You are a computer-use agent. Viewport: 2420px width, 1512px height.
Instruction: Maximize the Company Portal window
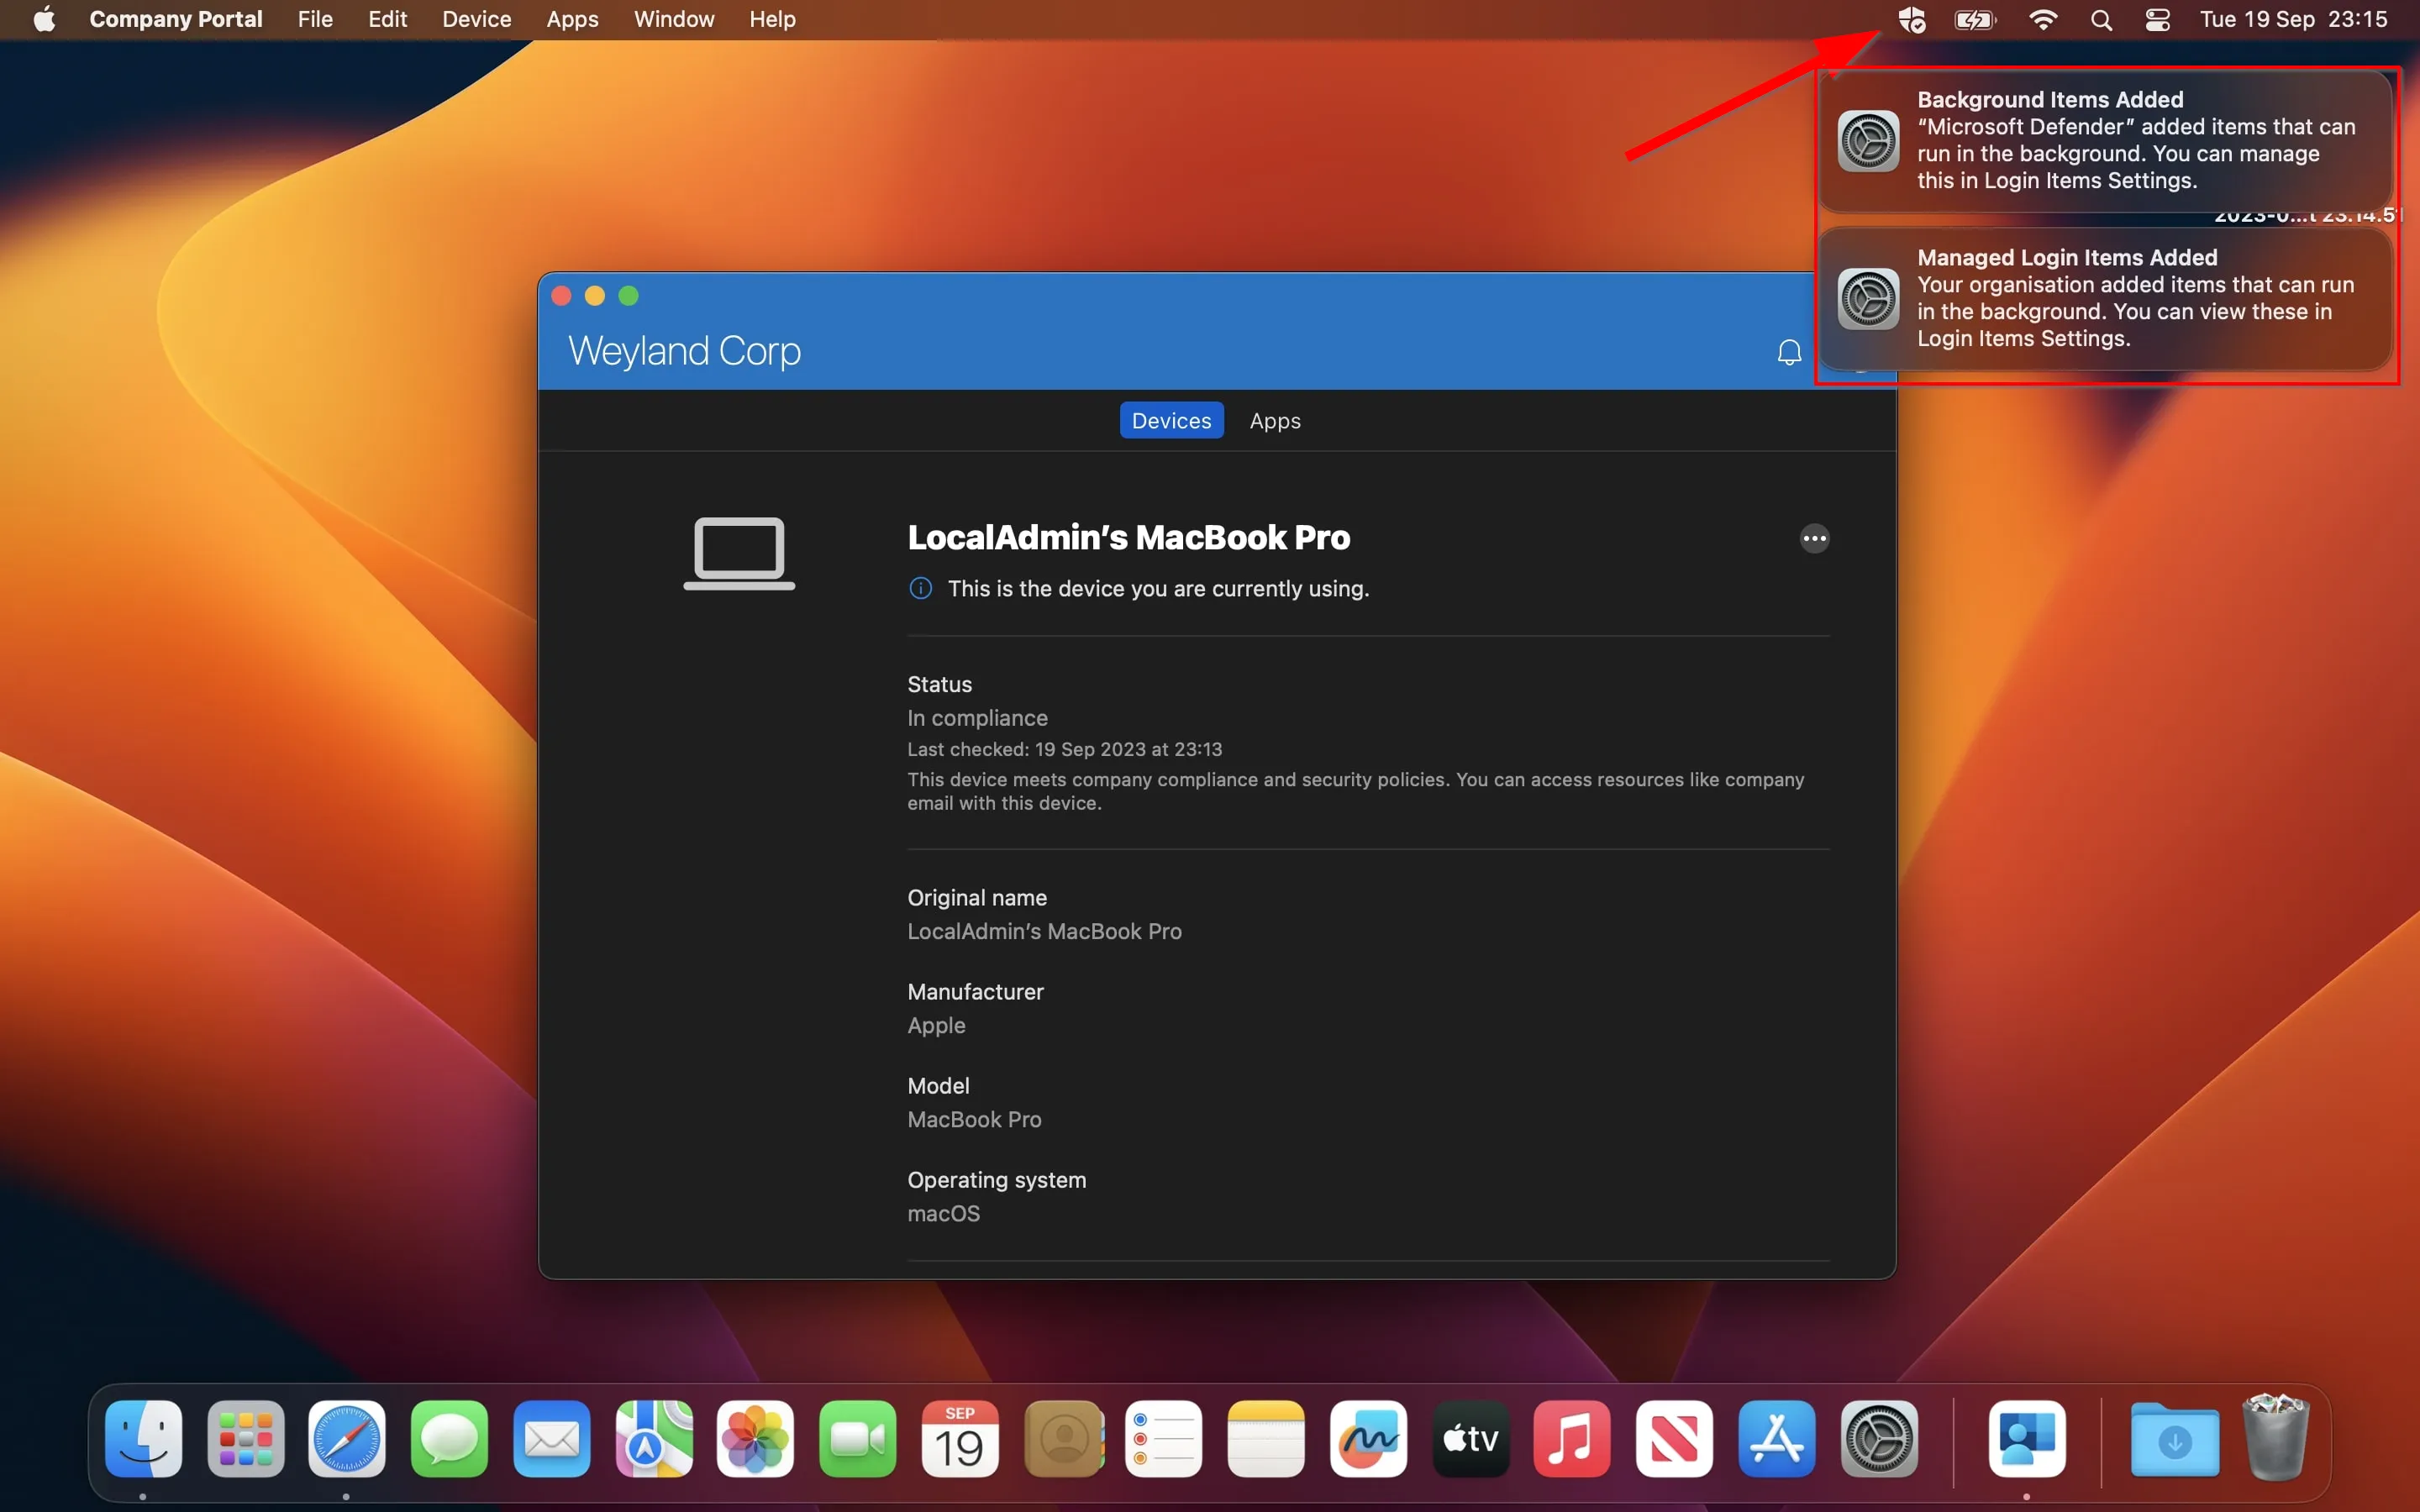pos(628,296)
